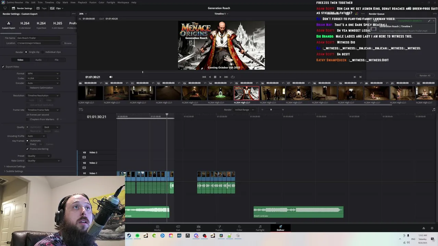Play forward in the viewer

[x=220, y=77]
